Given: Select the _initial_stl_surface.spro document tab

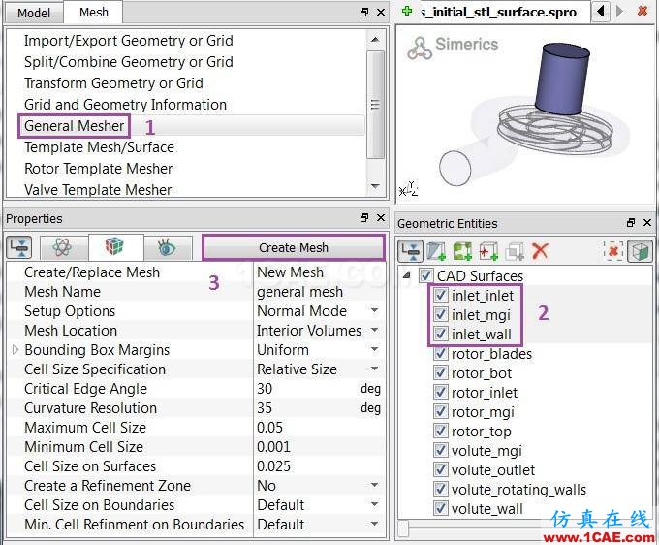Looking at the screenshot, I should coord(498,12).
